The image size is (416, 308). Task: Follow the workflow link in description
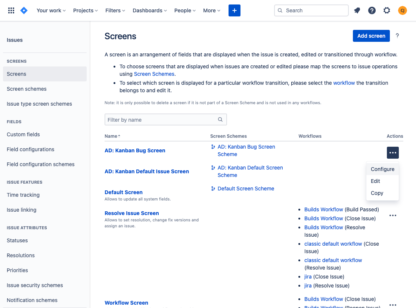pyautogui.click(x=344, y=83)
